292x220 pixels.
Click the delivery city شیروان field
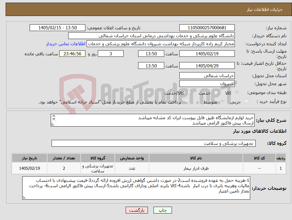[x=207, y=84]
